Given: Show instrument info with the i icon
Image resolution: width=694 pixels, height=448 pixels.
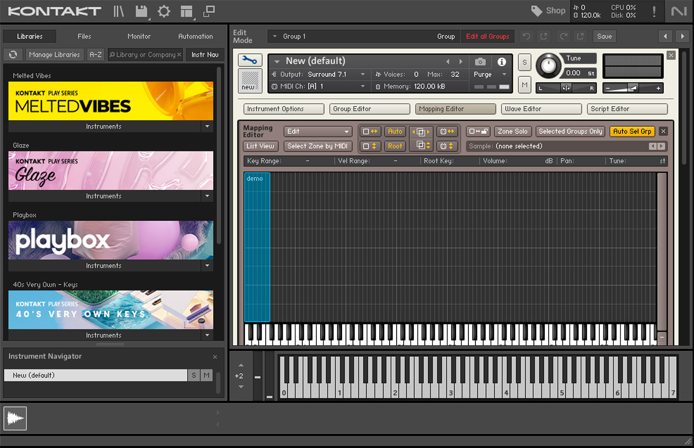Looking at the screenshot, I should point(502,61).
